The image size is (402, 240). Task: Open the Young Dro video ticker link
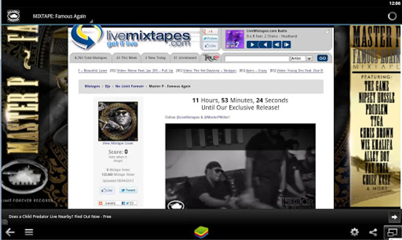point(300,71)
